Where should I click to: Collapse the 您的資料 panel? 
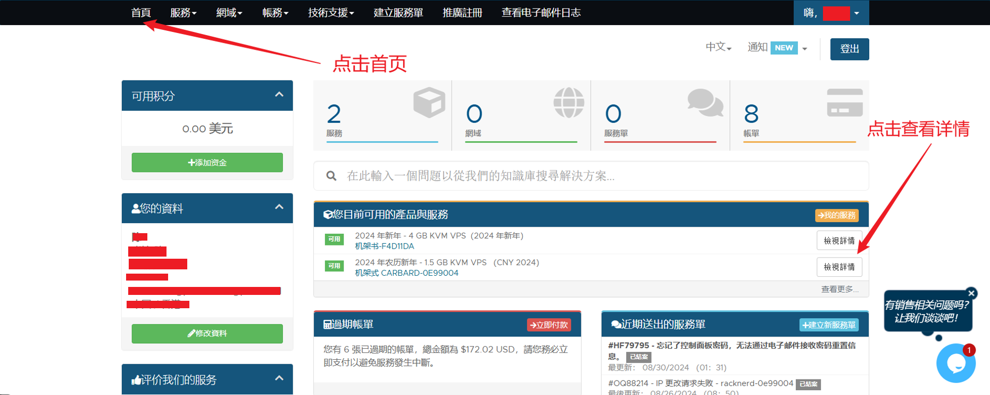pos(279,207)
